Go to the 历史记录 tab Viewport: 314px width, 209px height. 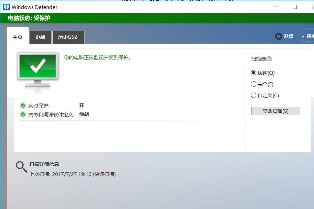68,37
